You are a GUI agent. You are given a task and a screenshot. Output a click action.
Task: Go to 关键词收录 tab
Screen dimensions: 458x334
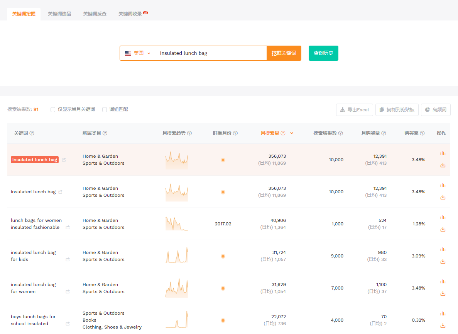(x=130, y=14)
